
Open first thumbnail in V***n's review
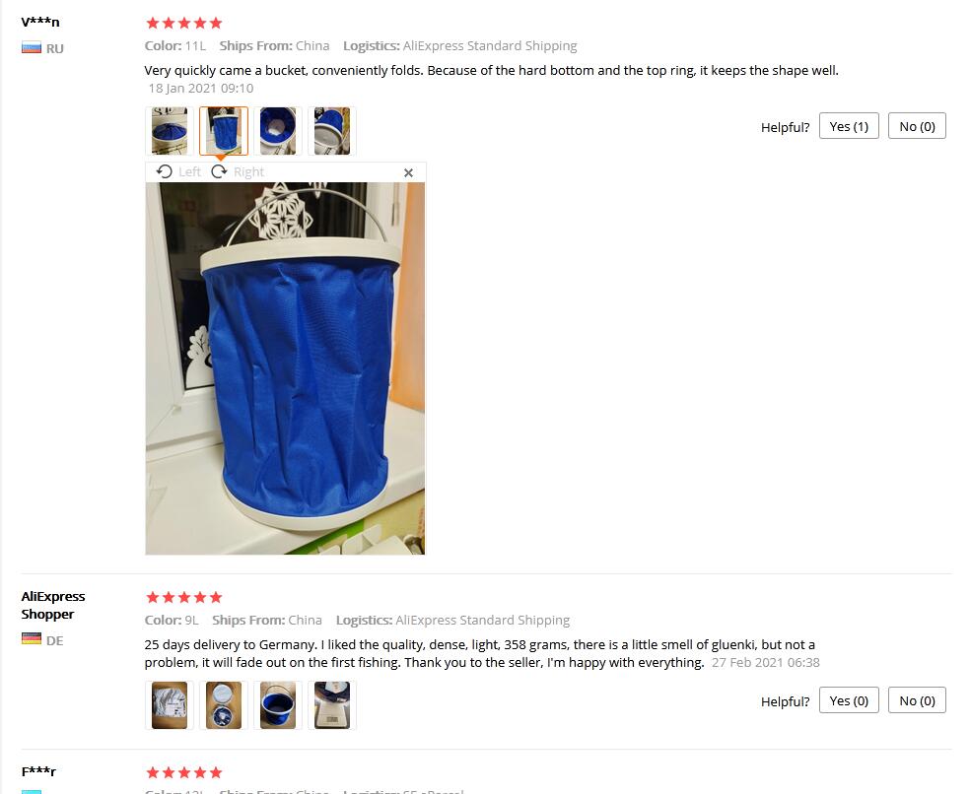[x=170, y=131]
